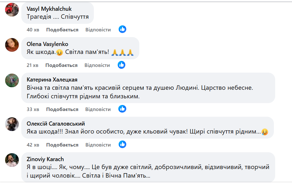Viewport: 292px width, 183px height.
Task: Open Катерина Халецкая's avatar photo
Action: [x=12, y=80]
